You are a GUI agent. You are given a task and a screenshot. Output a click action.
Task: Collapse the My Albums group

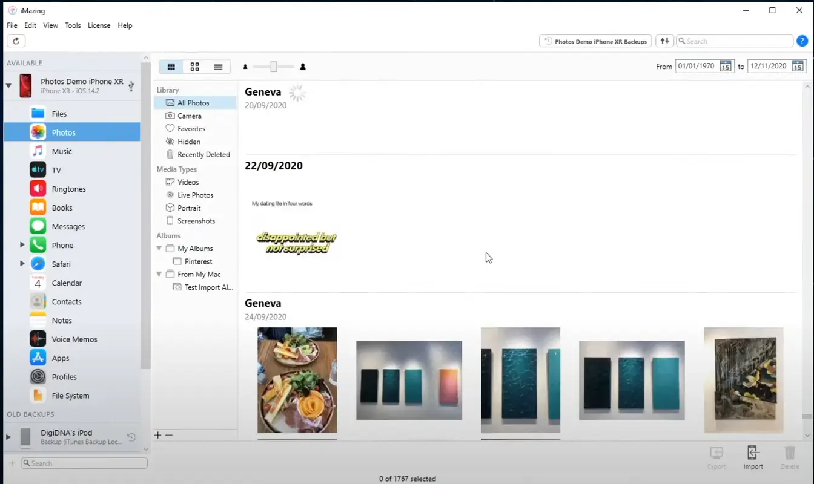159,248
